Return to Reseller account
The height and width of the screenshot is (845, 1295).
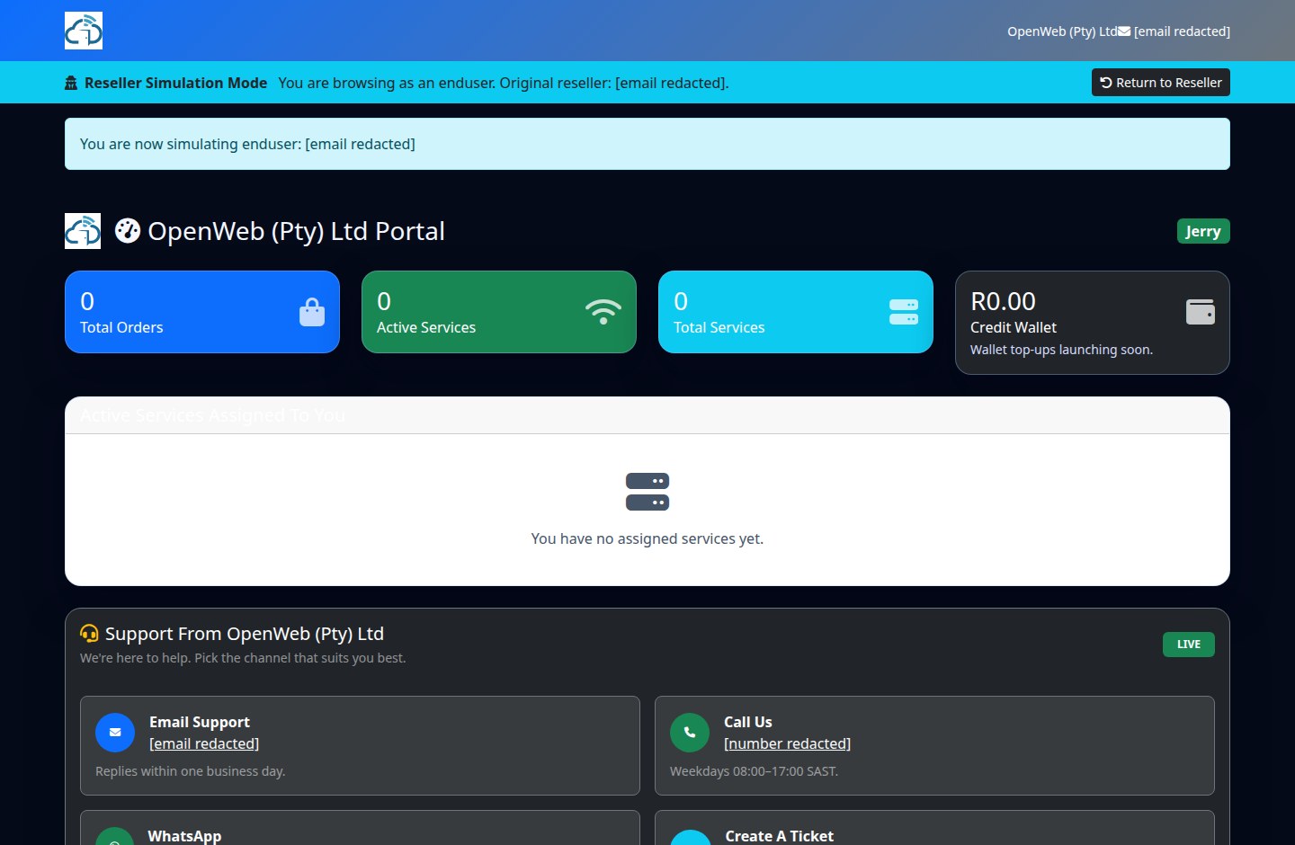(1161, 83)
